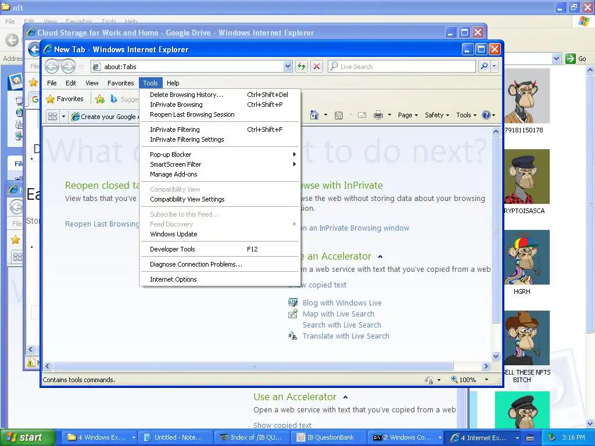Click the HGRH ape thumbnail in nft window
The width and height of the screenshot is (595, 446).
[527, 257]
